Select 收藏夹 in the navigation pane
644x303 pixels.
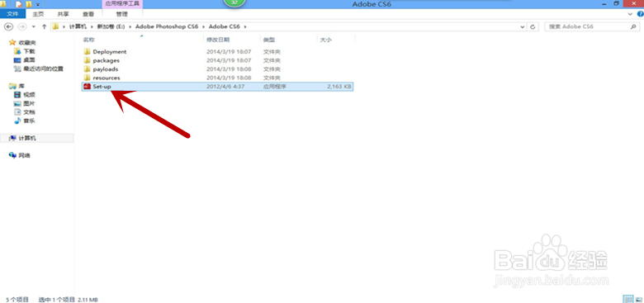coord(27,42)
